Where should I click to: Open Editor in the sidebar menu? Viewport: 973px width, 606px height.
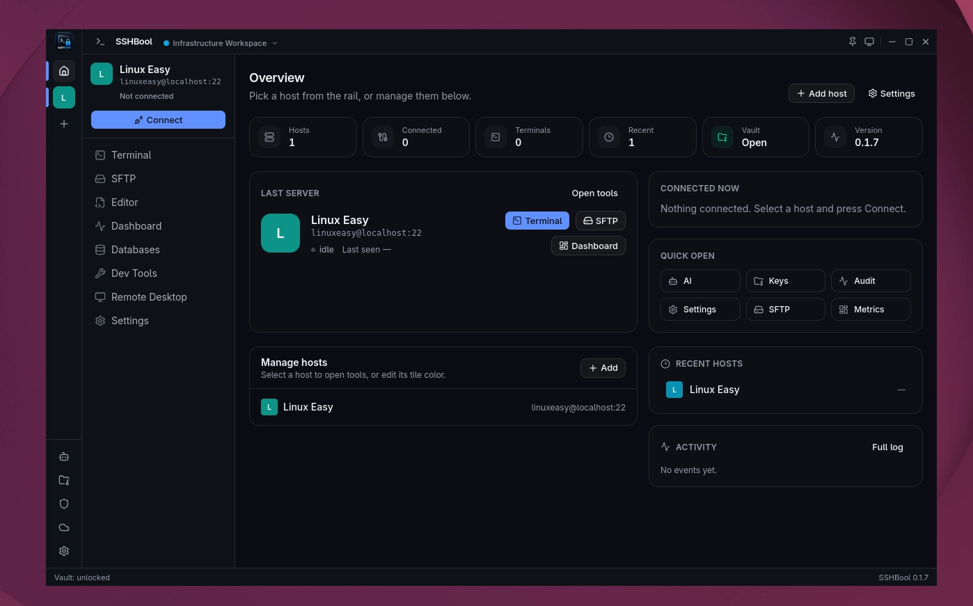coord(158,202)
